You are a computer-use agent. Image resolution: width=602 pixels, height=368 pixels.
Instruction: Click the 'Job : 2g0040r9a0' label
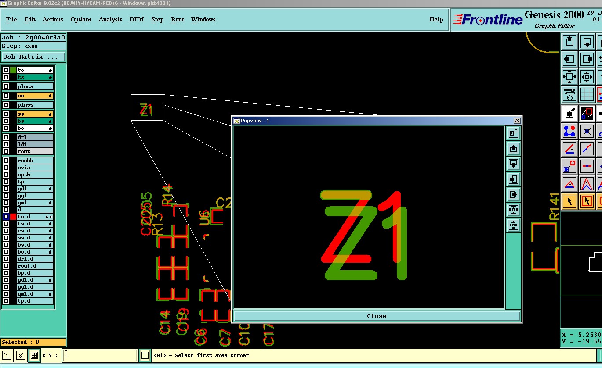click(33, 38)
